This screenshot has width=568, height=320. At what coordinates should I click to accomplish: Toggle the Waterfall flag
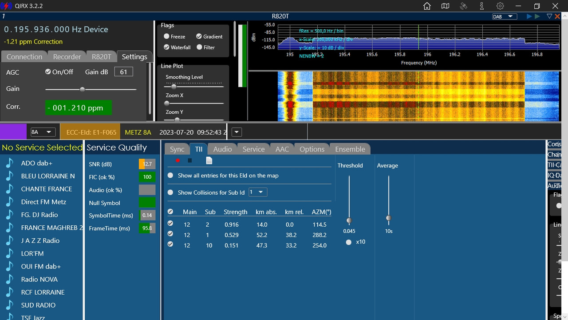[x=166, y=47]
